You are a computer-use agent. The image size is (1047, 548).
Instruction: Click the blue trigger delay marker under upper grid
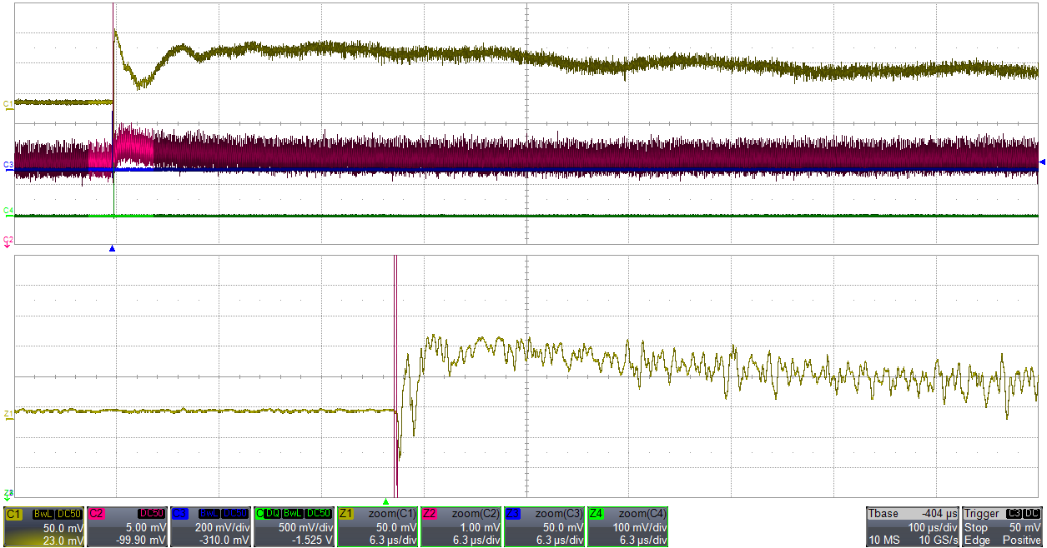click(112, 249)
